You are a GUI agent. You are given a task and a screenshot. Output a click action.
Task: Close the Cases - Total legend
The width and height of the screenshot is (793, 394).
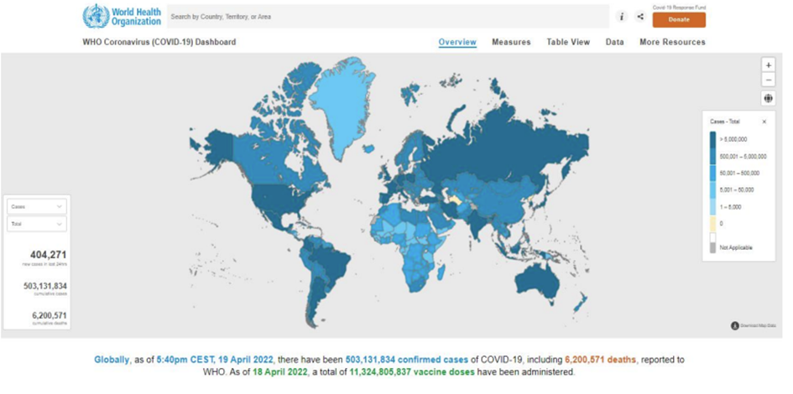point(764,122)
